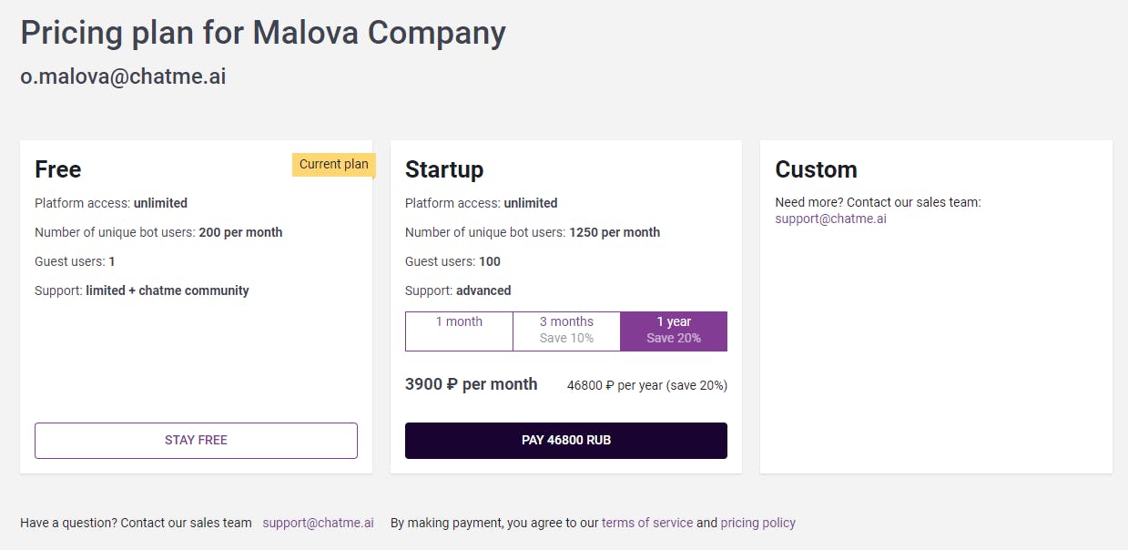The height and width of the screenshot is (550, 1128).
Task: Open support@chatme.ai link in Custom card
Action: coord(830,219)
